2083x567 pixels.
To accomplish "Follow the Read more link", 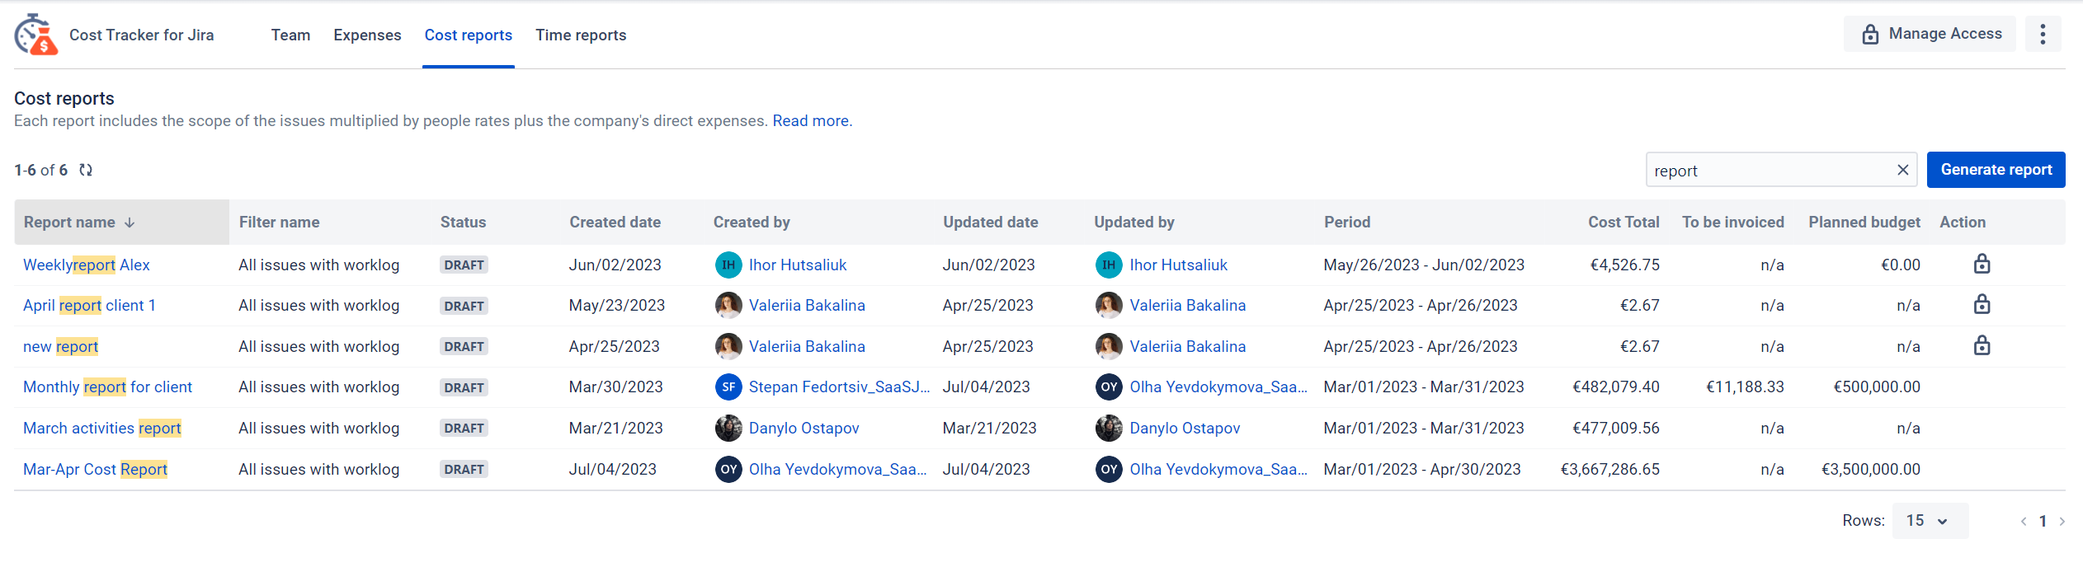I will (x=810, y=121).
